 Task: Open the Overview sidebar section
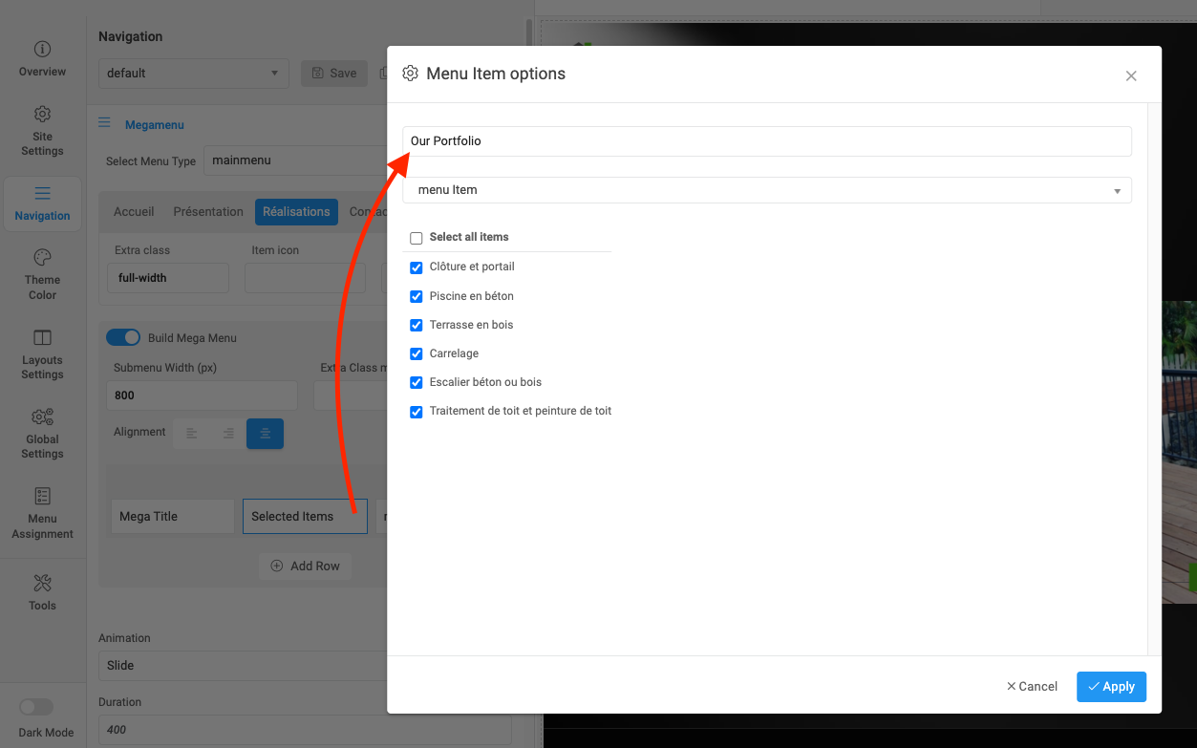tap(42, 59)
